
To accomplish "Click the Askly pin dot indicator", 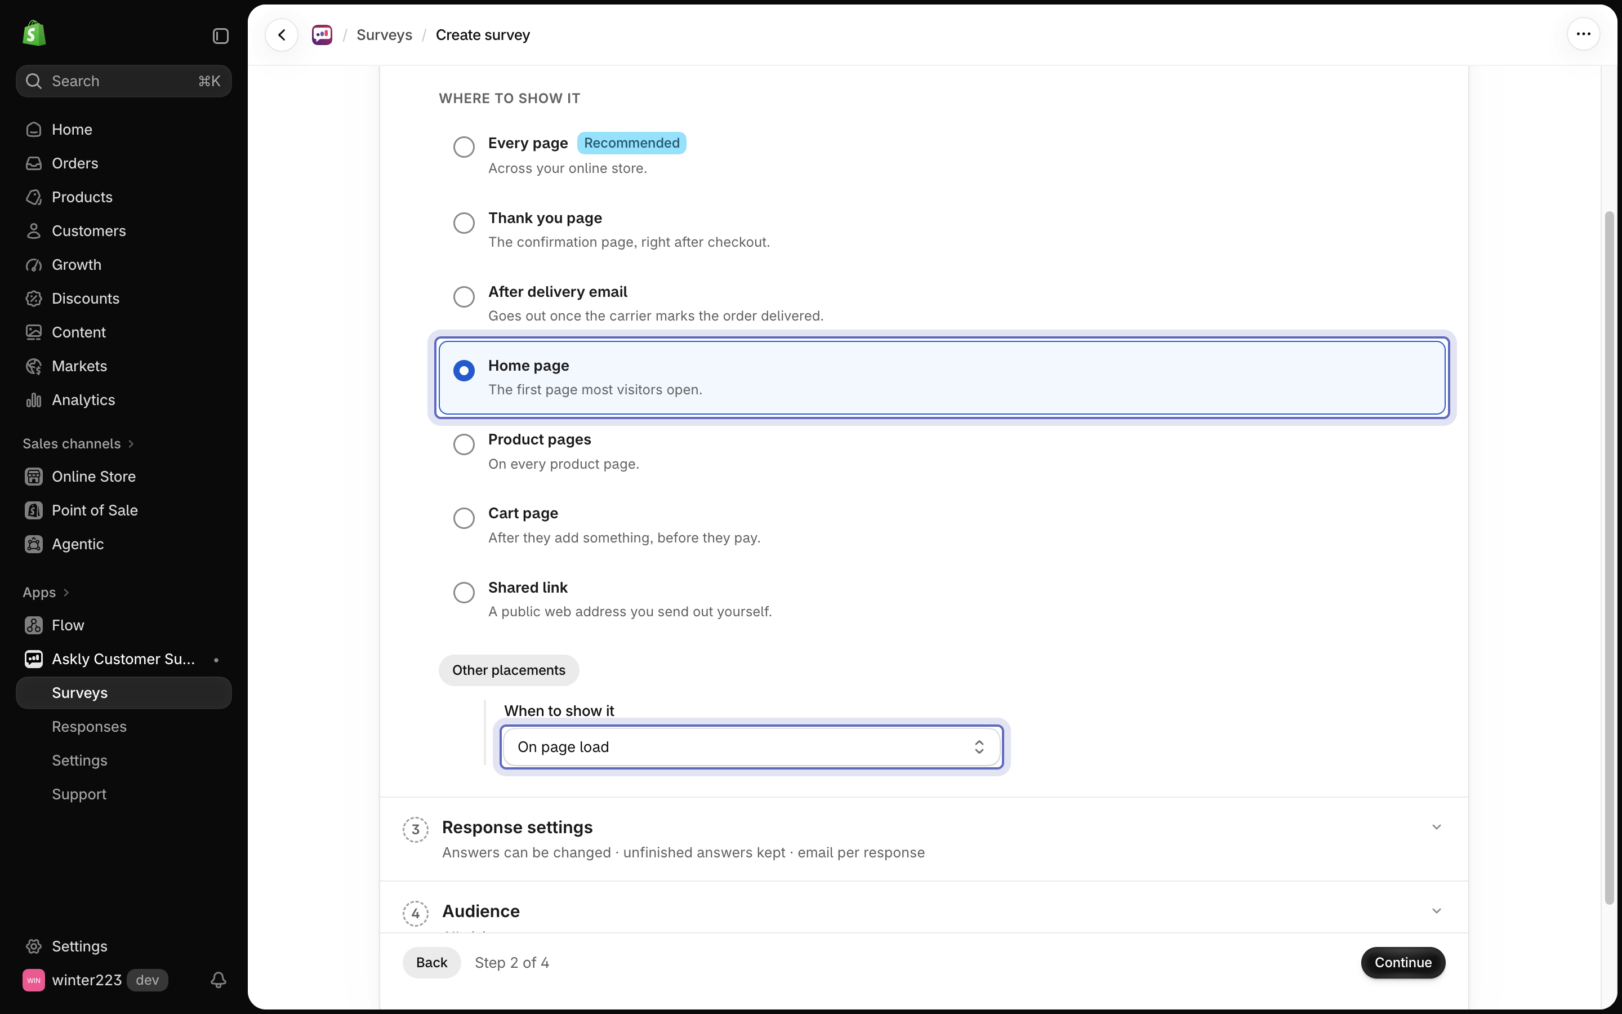I will point(216,660).
